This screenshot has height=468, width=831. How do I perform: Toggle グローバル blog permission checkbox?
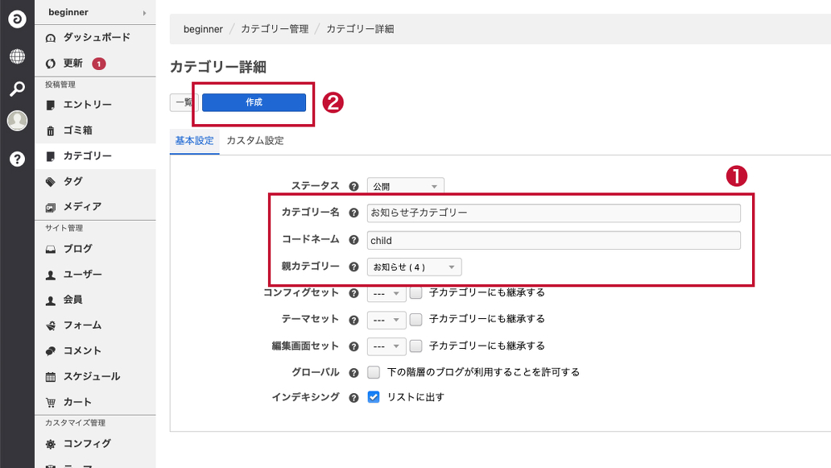click(x=374, y=372)
